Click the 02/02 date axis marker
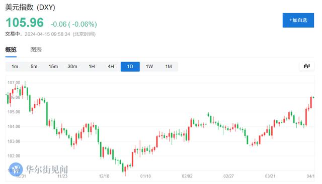Viewport: 322px width, 184px height. point(187,176)
